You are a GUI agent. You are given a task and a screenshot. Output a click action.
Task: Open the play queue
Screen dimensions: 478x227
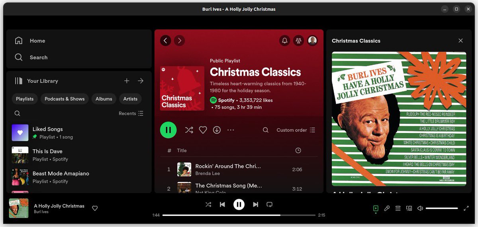click(398, 208)
